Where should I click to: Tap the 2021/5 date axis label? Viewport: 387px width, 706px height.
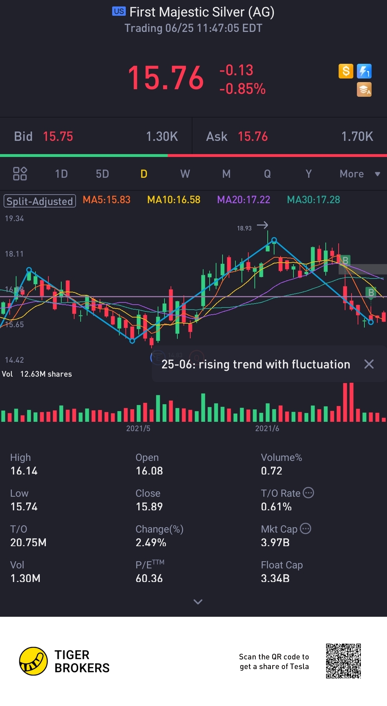coord(138,429)
